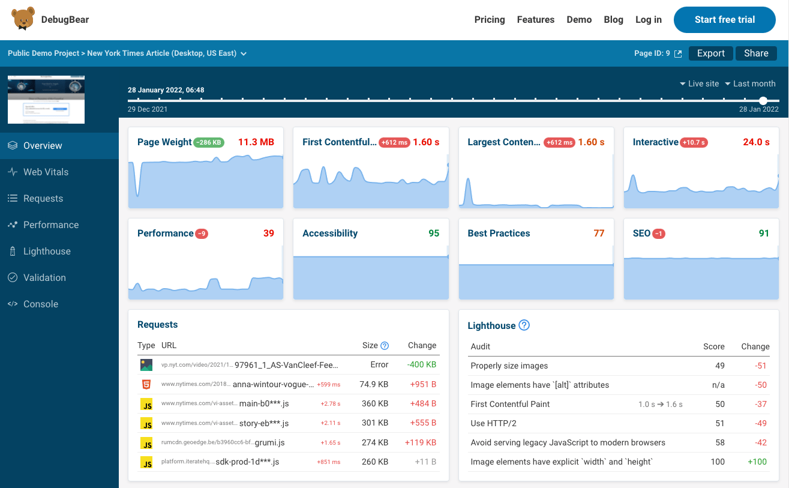Go to the Demo page

[579, 20]
